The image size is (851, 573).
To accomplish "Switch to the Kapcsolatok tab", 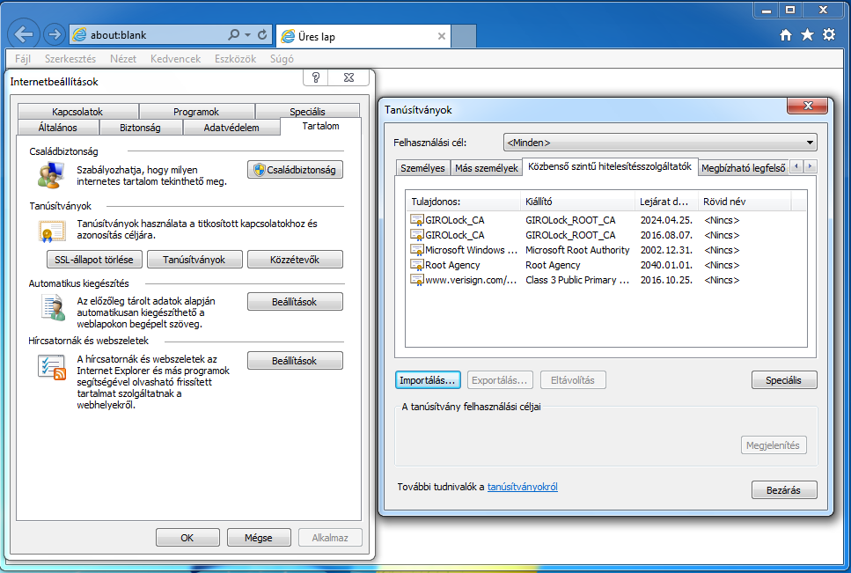I will tap(77, 111).
